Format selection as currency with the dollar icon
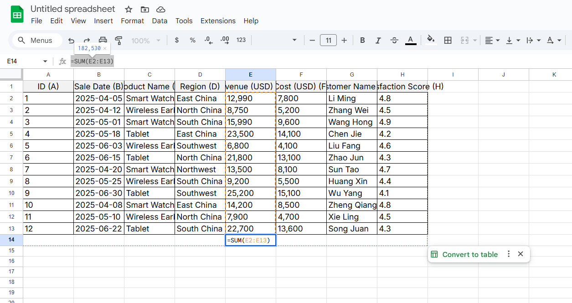 tap(177, 41)
